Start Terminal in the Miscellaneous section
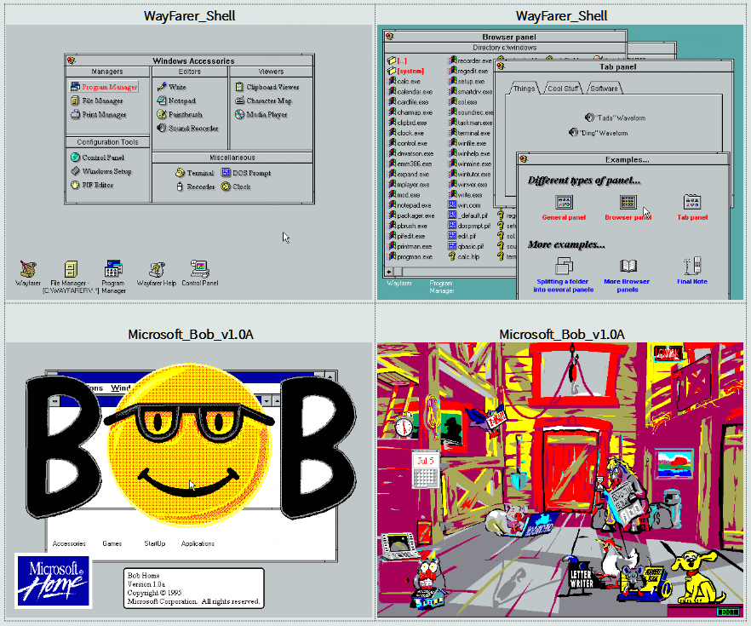 tap(194, 173)
